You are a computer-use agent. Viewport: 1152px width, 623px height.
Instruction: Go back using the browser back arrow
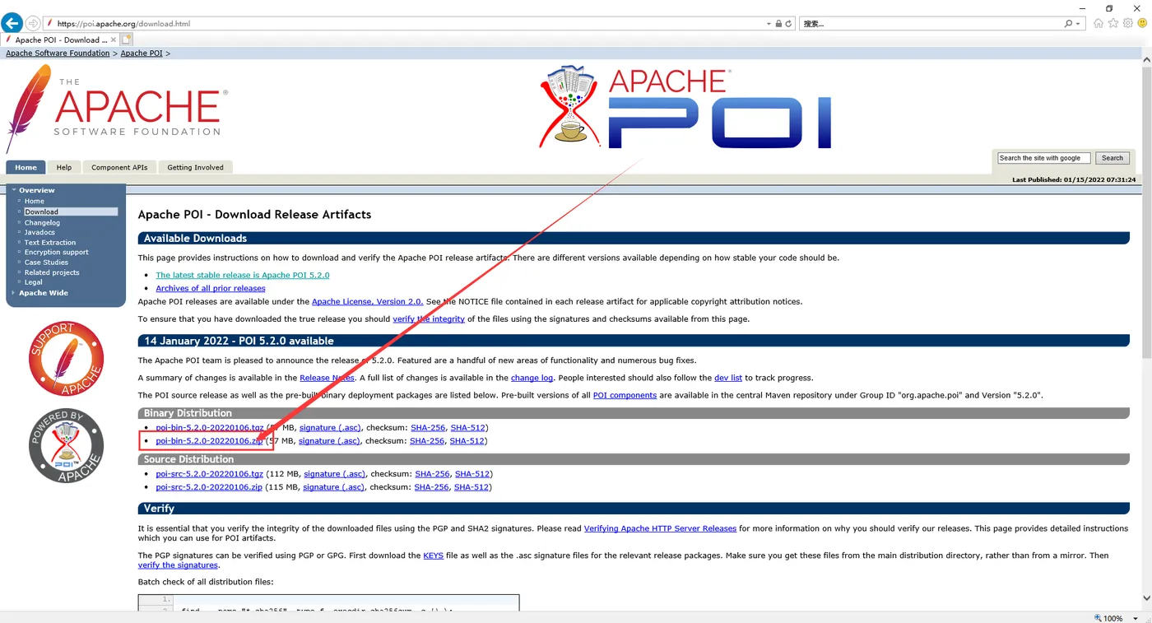pyautogui.click(x=12, y=23)
